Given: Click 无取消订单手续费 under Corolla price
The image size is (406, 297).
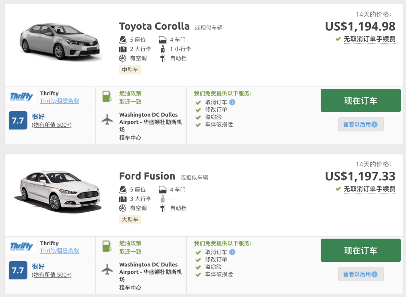Looking at the screenshot, I should [369, 39].
